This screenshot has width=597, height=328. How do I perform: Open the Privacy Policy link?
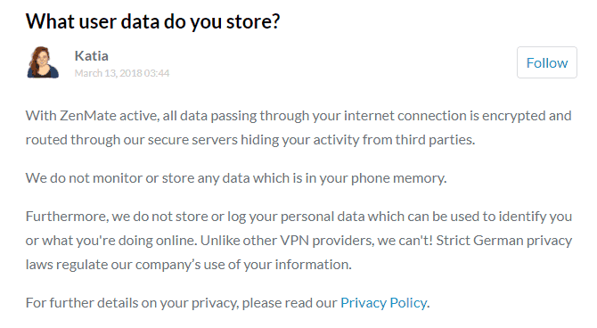(x=383, y=303)
